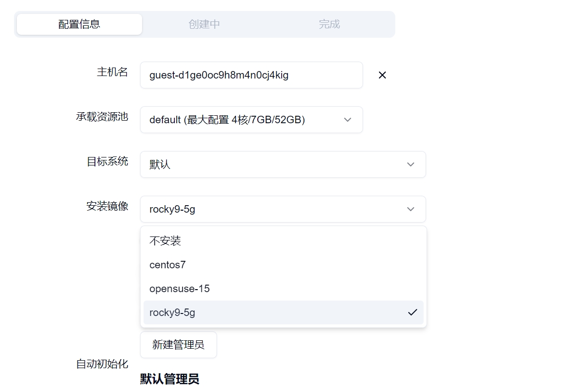Click the hostname input field

coord(251,75)
